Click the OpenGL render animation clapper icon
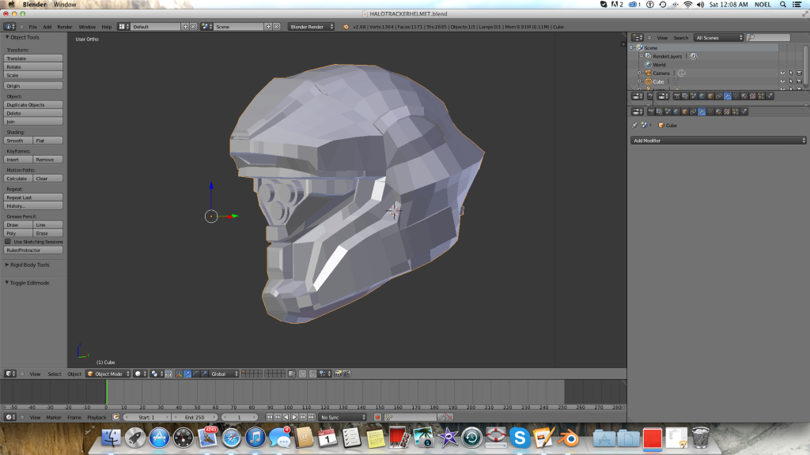Viewport: 810px width, 455px height. 346,374
